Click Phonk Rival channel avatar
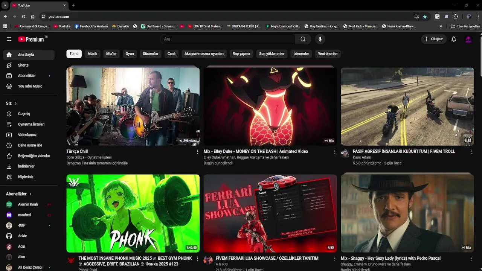The width and height of the screenshot is (482, 271). pos(71,260)
